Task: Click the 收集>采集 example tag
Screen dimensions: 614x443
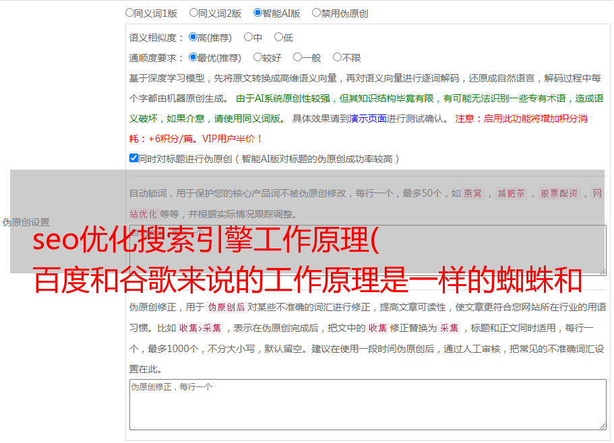Action: click(200, 328)
